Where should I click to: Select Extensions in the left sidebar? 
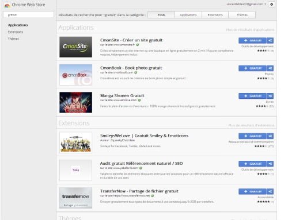coord(16,32)
